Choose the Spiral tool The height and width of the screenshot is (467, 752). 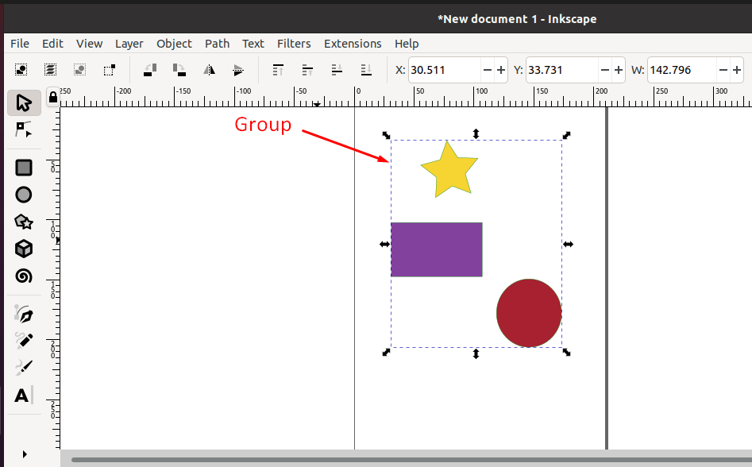pos(23,276)
